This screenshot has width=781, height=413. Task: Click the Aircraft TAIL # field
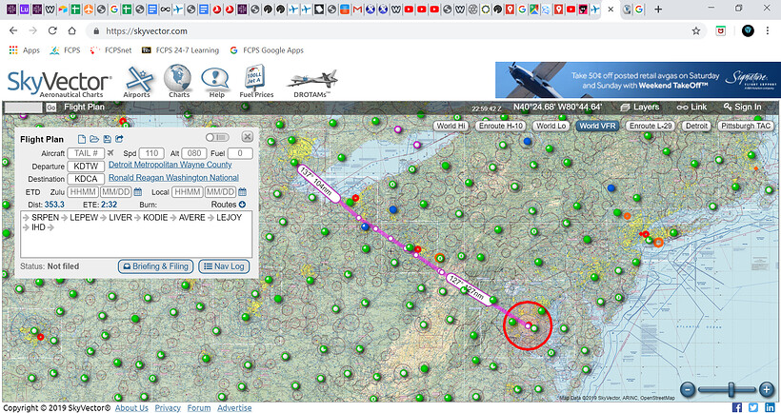pyautogui.click(x=86, y=153)
